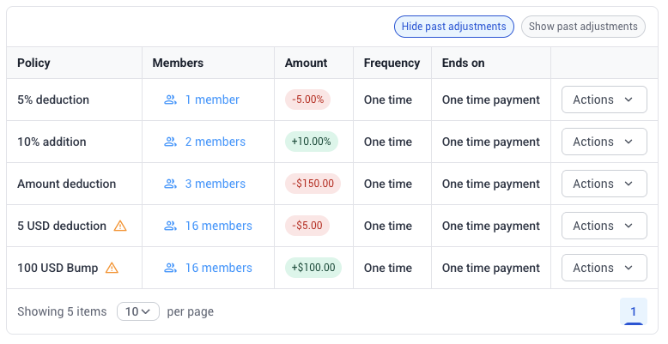The width and height of the screenshot is (668, 344).
Task: Click Showing 5 items text
Action: (62, 311)
